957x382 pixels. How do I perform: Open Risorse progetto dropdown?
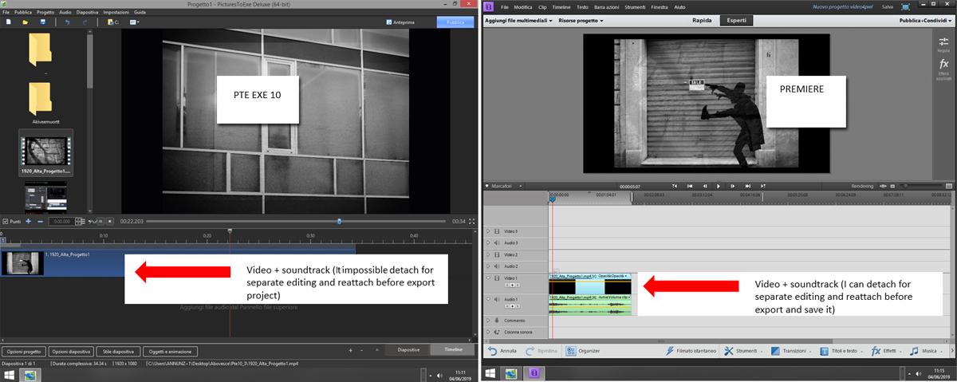pyautogui.click(x=581, y=19)
